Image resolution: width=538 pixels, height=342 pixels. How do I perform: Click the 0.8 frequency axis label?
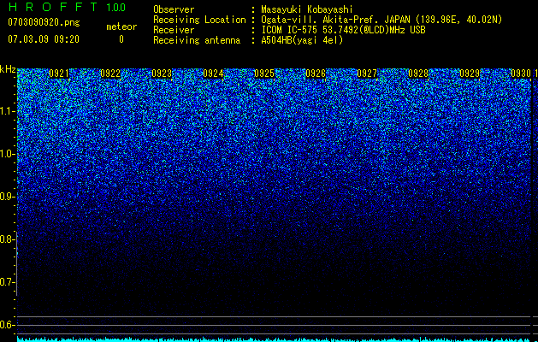(x=6, y=239)
